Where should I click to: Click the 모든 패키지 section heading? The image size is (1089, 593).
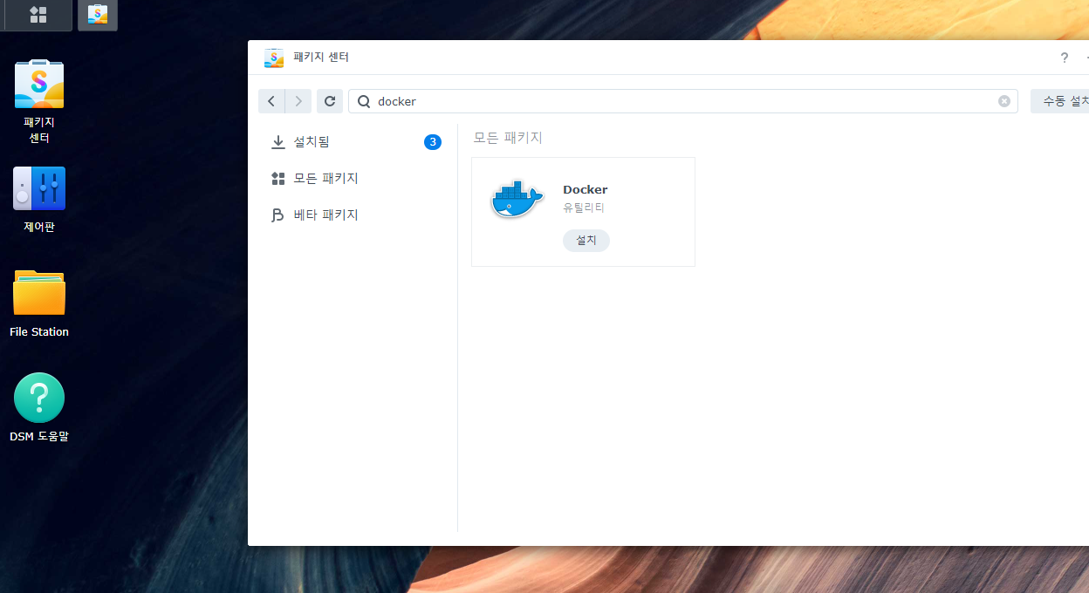coord(508,138)
